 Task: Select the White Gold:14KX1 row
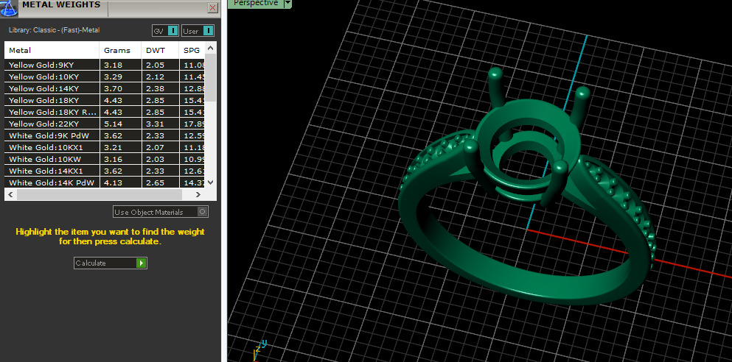[x=105, y=171]
